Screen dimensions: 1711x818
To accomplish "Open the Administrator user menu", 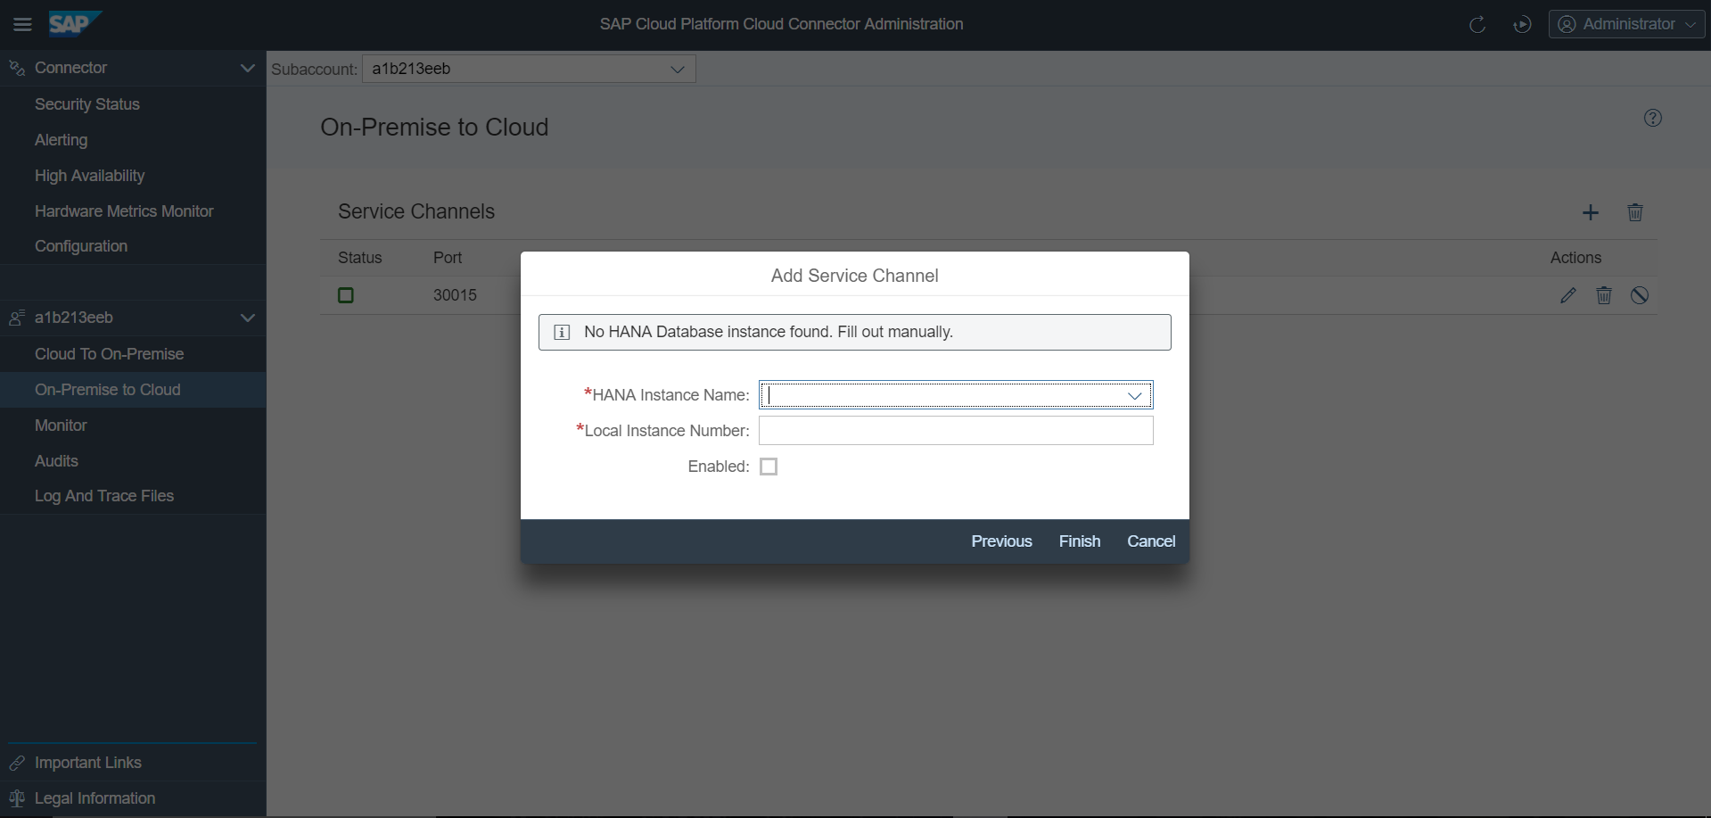I will pos(1626,25).
